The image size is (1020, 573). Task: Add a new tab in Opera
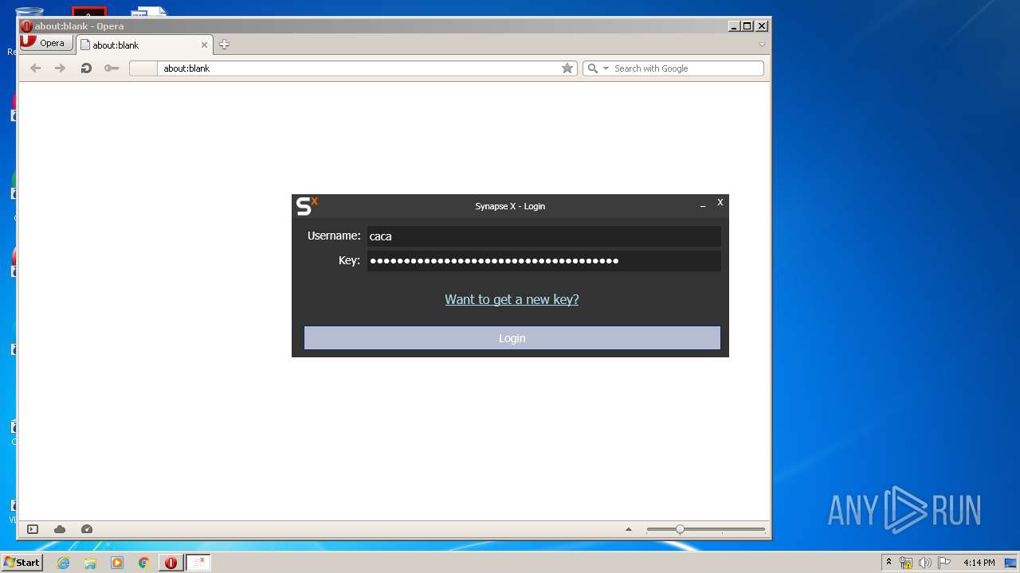tap(224, 45)
